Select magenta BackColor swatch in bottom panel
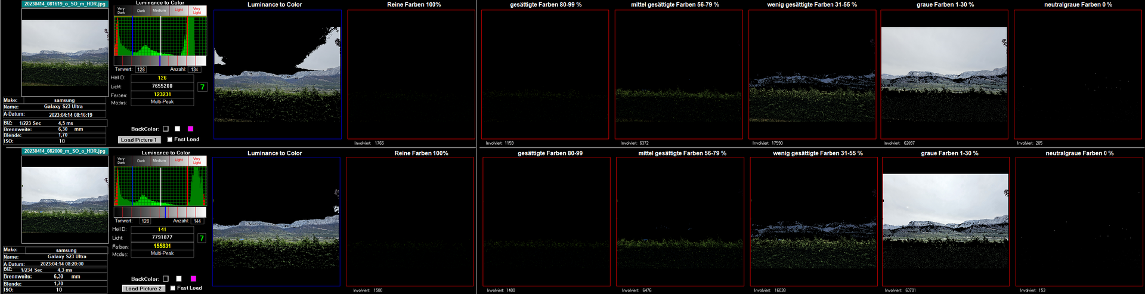 tap(192, 278)
